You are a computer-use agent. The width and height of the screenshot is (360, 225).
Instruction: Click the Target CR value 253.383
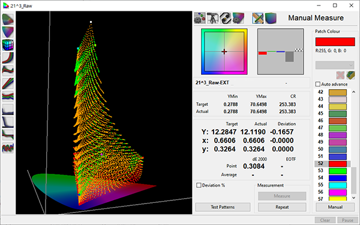pos(287,104)
